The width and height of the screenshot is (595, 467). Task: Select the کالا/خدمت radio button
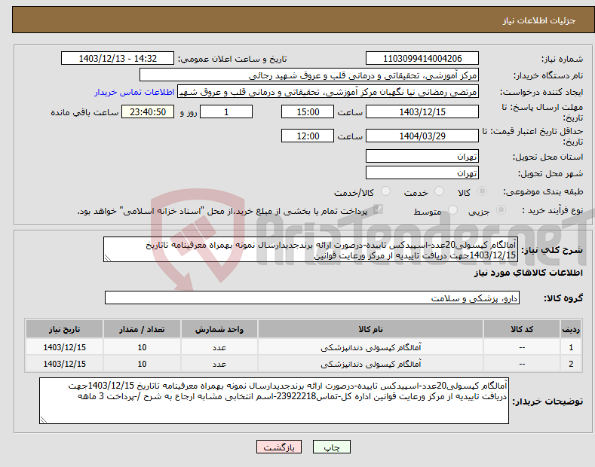tap(385, 191)
